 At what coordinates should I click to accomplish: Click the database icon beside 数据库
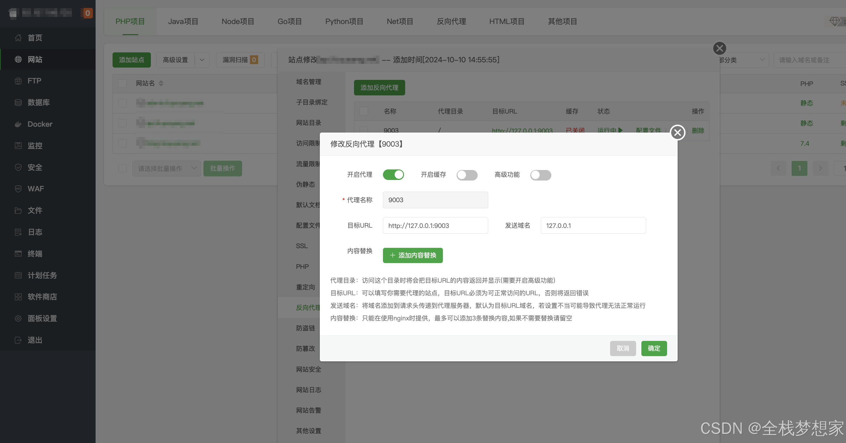coord(18,102)
